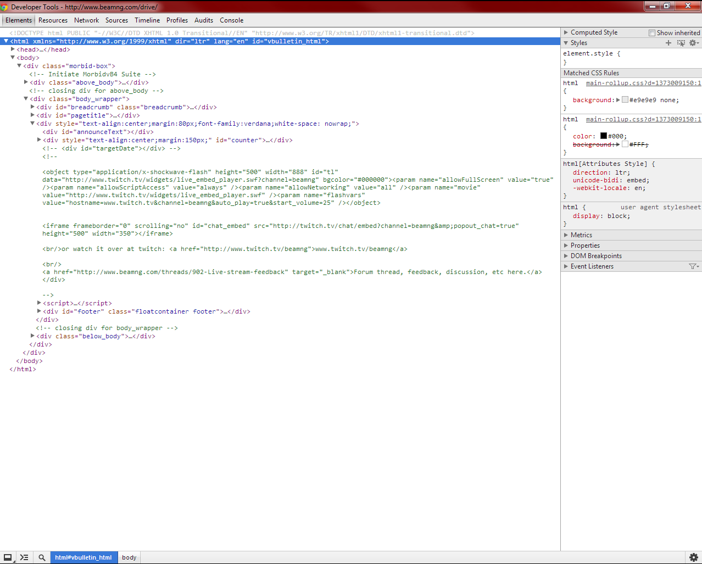
Task: Open Event Listeners filter funnel icon
Action: [694, 266]
